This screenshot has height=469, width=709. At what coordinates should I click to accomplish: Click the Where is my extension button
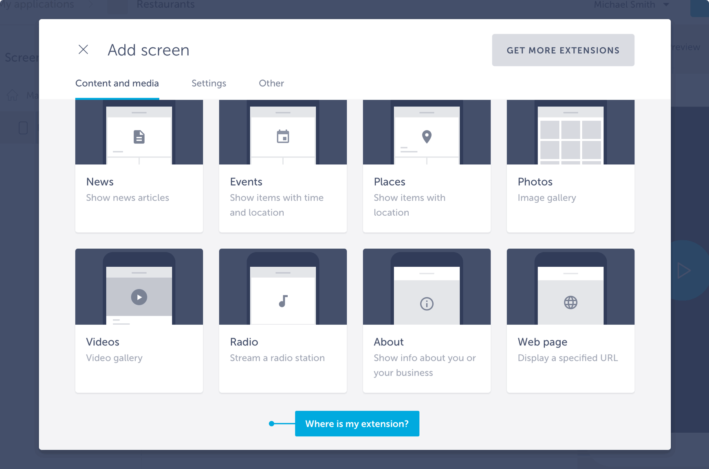[x=357, y=424]
